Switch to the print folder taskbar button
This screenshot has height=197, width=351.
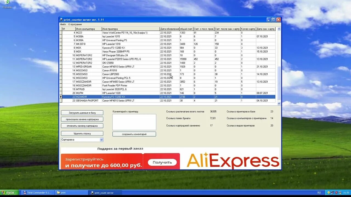pyautogui.click(x=72, y=193)
